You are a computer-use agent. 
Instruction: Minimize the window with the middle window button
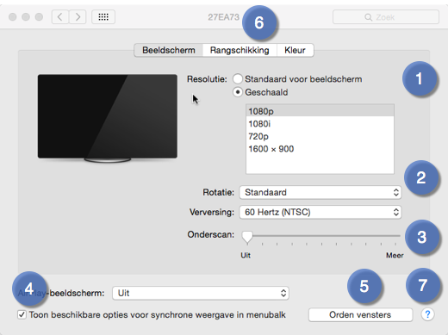pyautogui.click(x=26, y=17)
